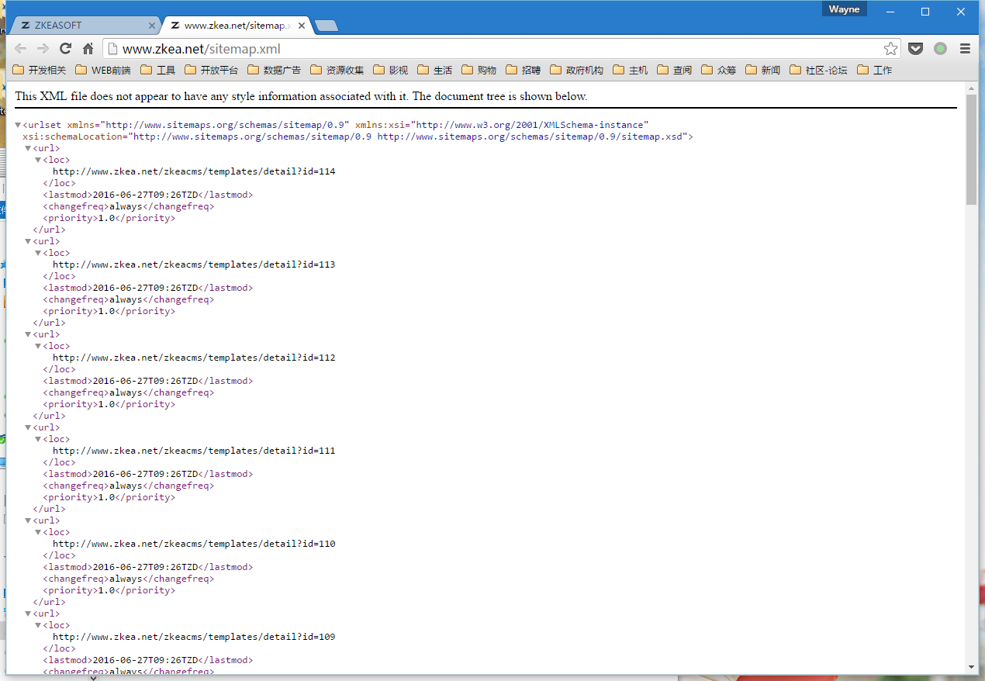Collapse the loc node for id=110
The height and width of the screenshot is (681, 985).
pyautogui.click(x=38, y=532)
